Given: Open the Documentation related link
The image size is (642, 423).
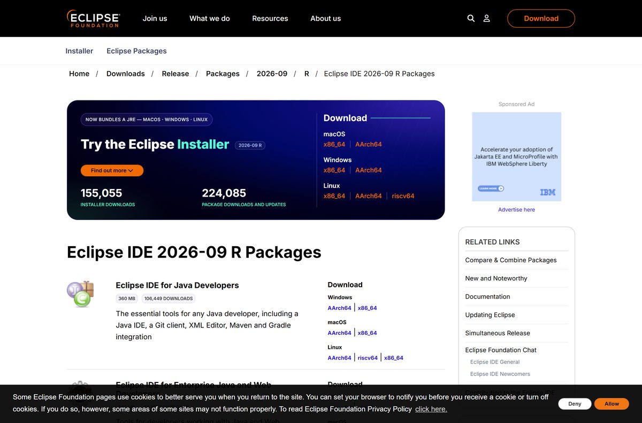Looking at the screenshot, I should tap(487, 296).
